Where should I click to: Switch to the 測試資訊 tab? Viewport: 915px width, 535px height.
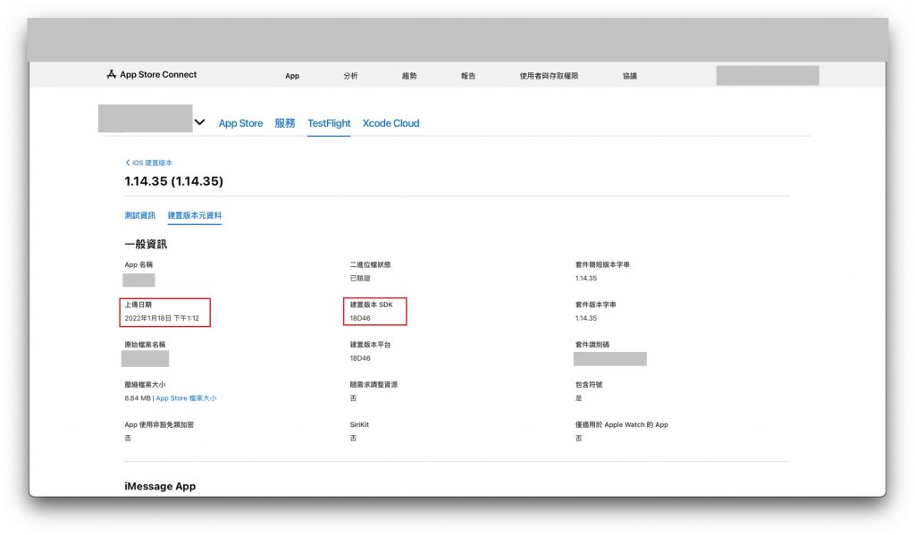pyautogui.click(x=140, y=215)
